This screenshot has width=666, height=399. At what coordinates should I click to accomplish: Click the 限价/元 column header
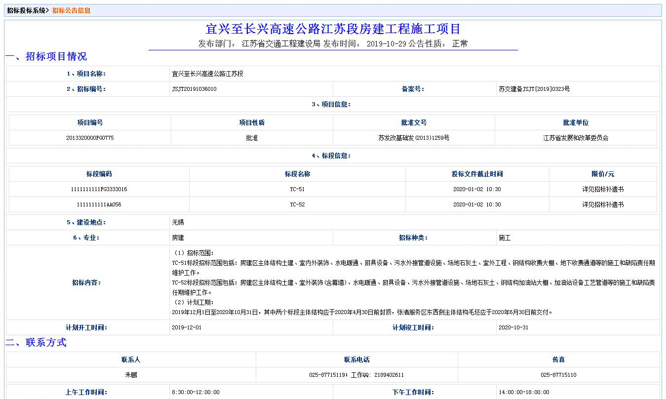click(603, 174)
